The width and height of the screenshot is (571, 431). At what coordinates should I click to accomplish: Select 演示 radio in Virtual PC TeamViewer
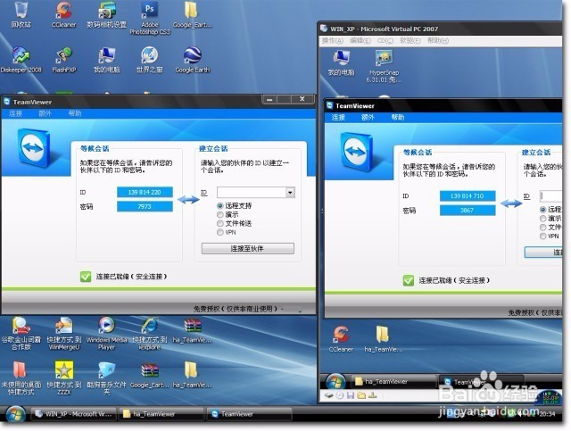click(x=543, y=219)
